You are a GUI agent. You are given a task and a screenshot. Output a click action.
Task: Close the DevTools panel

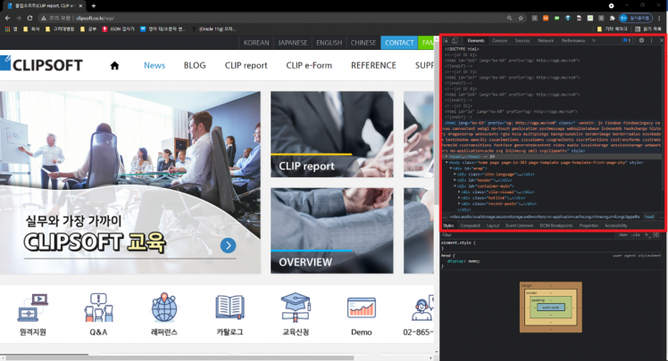(x=662, y=40)
